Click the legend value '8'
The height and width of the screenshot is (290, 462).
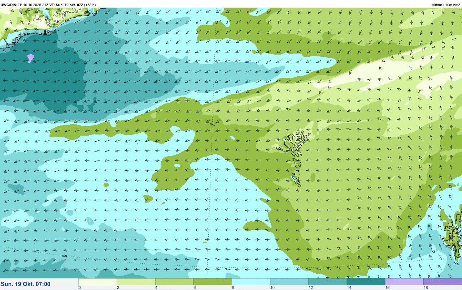click(x=233, y=288)
